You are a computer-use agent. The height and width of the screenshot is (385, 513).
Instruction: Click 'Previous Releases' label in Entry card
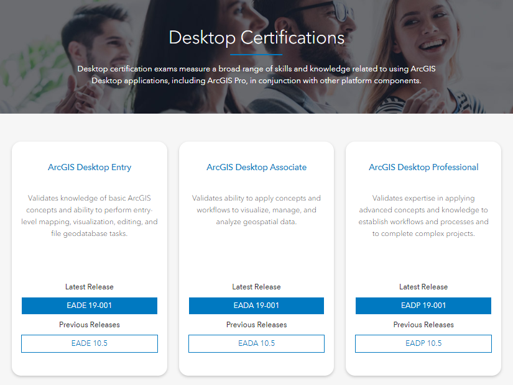[90, 325]
